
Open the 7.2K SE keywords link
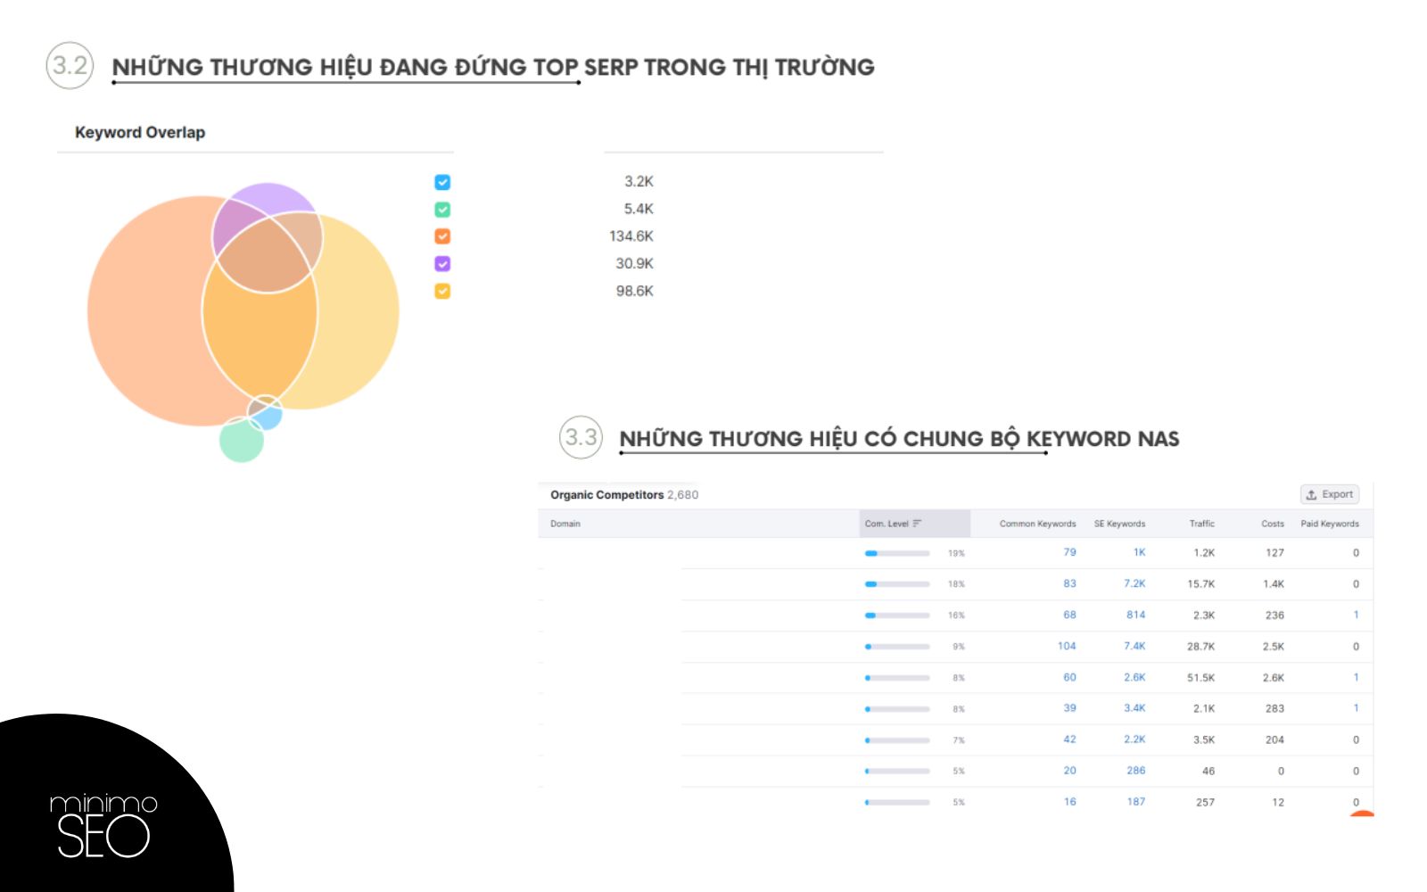click(1134, 583)
